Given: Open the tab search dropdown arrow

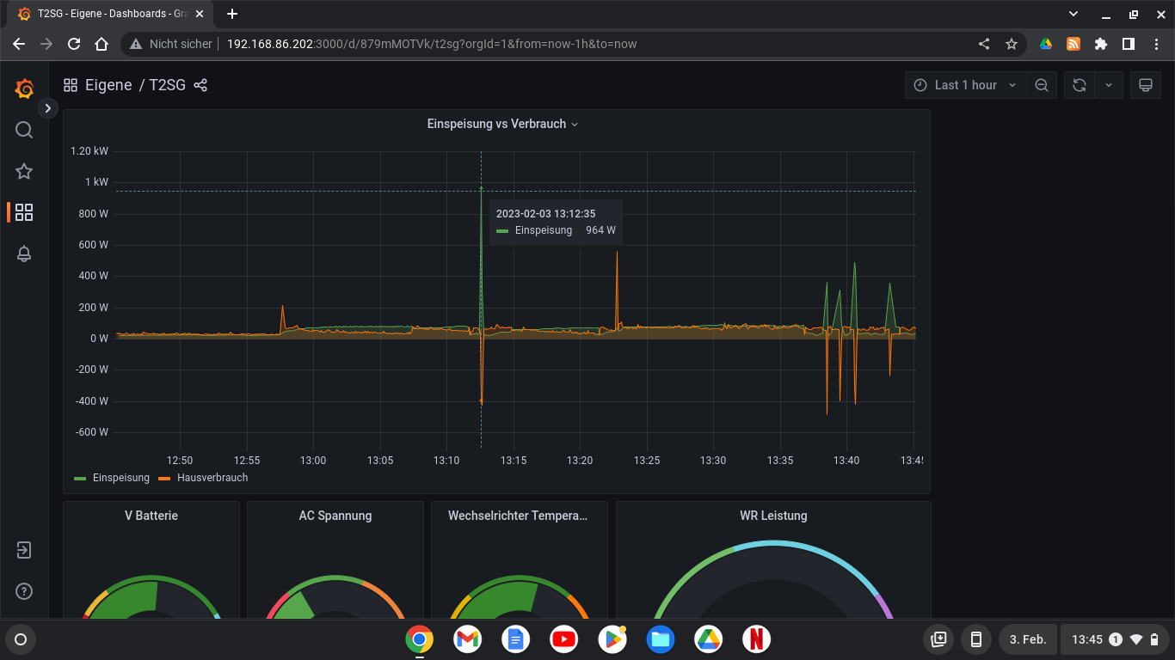Looking at the screenshot, I should [x=1073, y=14].
